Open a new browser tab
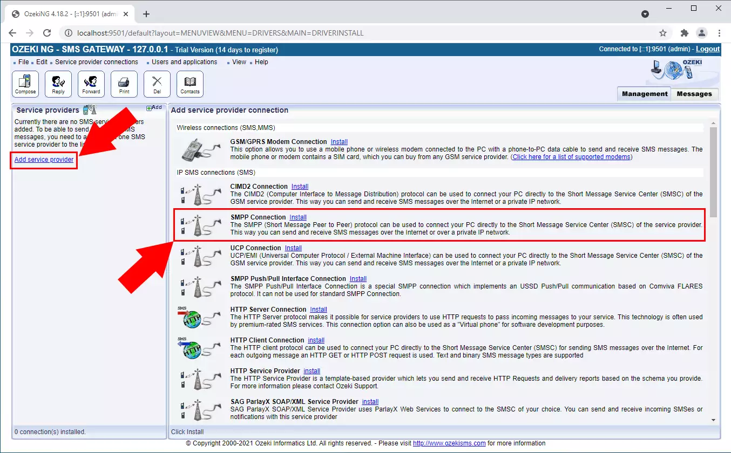Screen dimensions: 731x453 (x=146, y=14)
